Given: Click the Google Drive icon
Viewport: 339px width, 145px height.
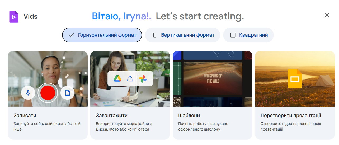Looking at the screenshot, I should (x=117, y=78).
